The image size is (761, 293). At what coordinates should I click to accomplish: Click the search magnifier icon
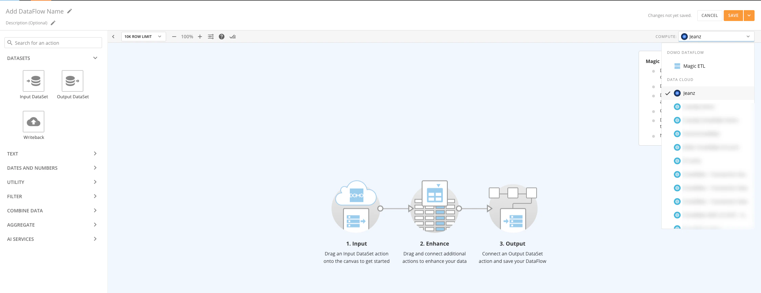pos(10,43)
